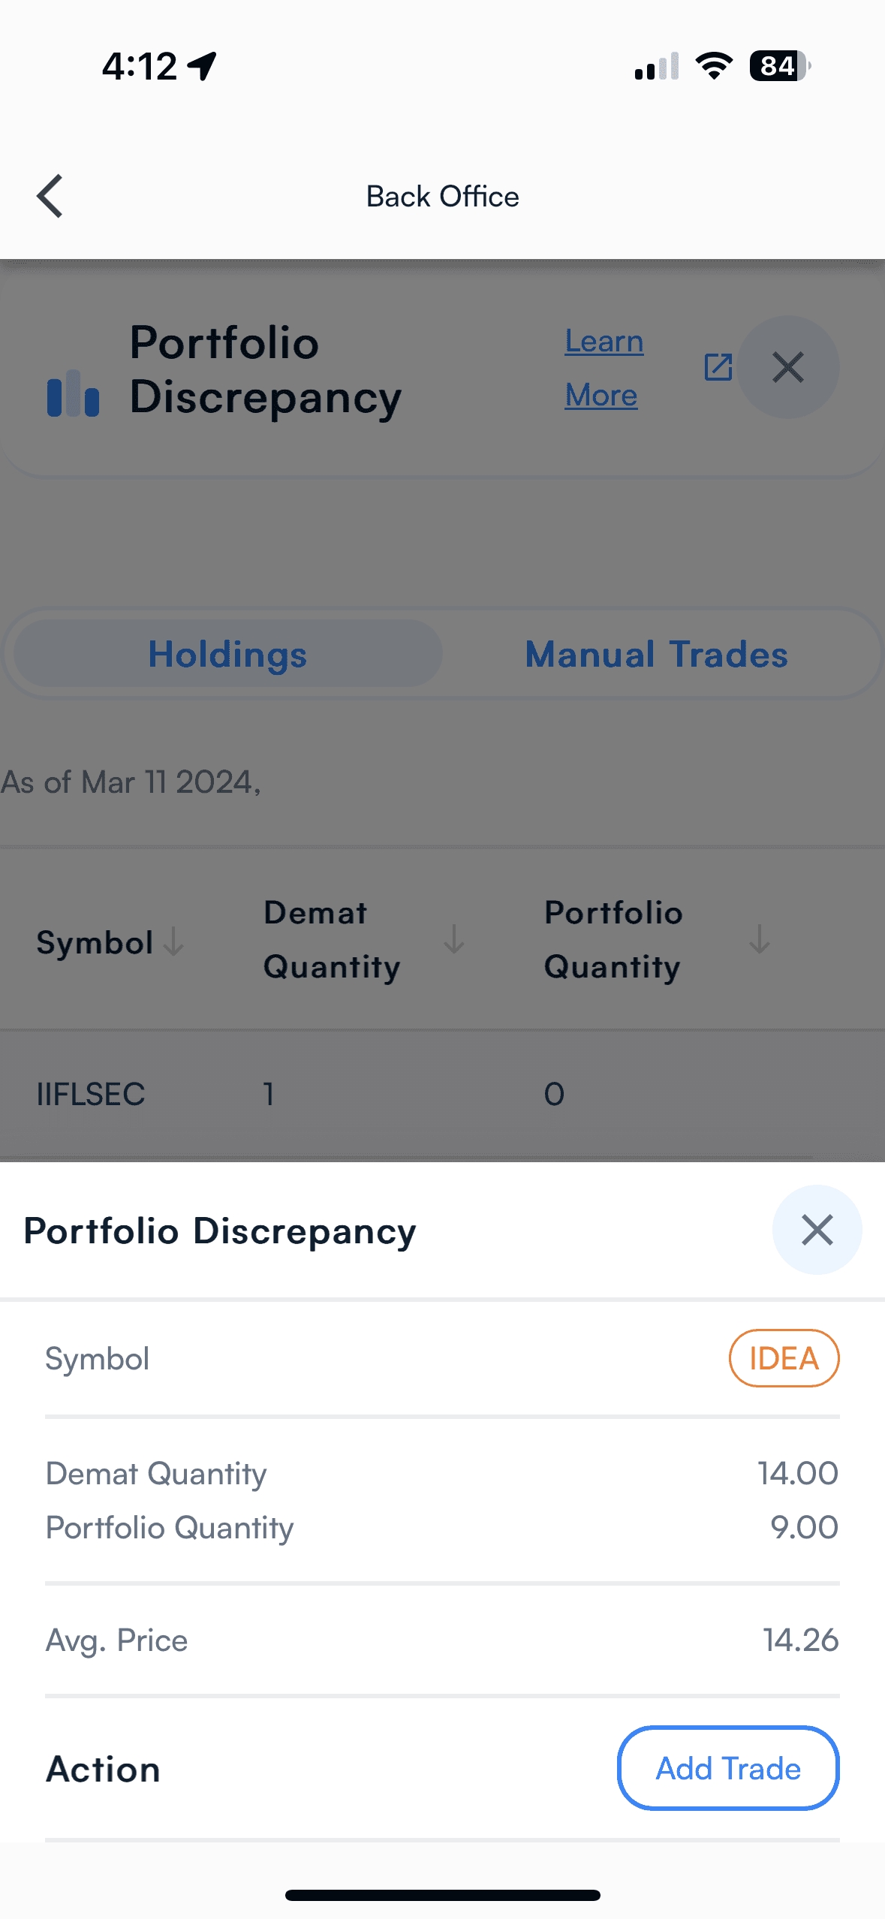Tap the Portfolio Discrepancy bar chart icon
This screenshot has width=885, height=1919.
click(x=73, y=393)
